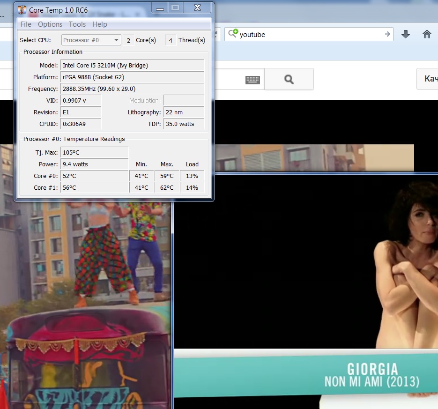Open the Help menu
The width and height of the screenshot is (438, 409).
pos(99,24)
